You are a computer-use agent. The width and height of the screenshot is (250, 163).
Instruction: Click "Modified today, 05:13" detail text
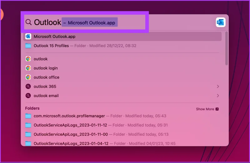point(148,134)
